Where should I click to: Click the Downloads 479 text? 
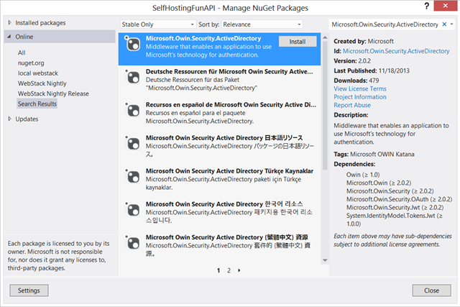356,81
